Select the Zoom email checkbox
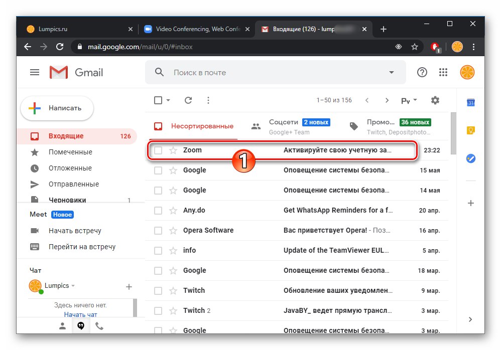The width and height of the screenshot is (501, 350). (x=158, y=150)
